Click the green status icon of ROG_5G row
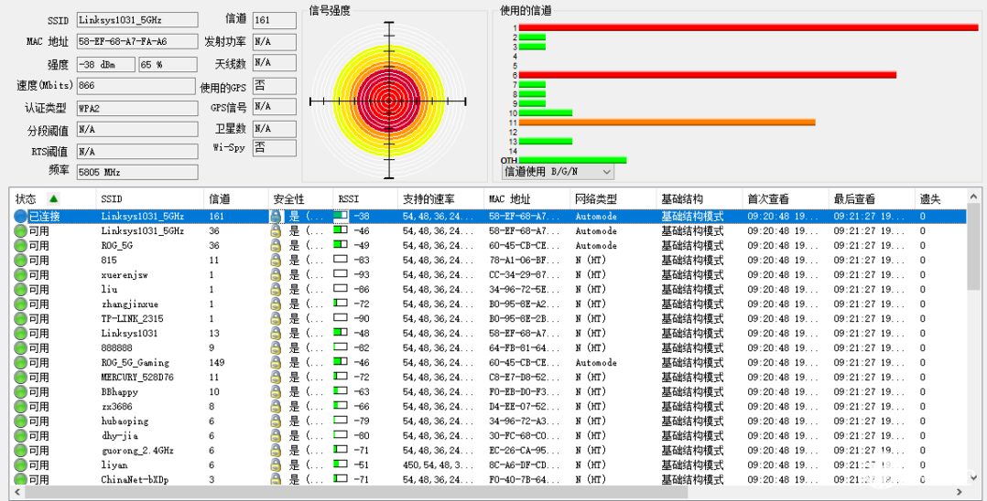Image resolution: width=987 pixels, height=501 pixels. coord(21,246)
